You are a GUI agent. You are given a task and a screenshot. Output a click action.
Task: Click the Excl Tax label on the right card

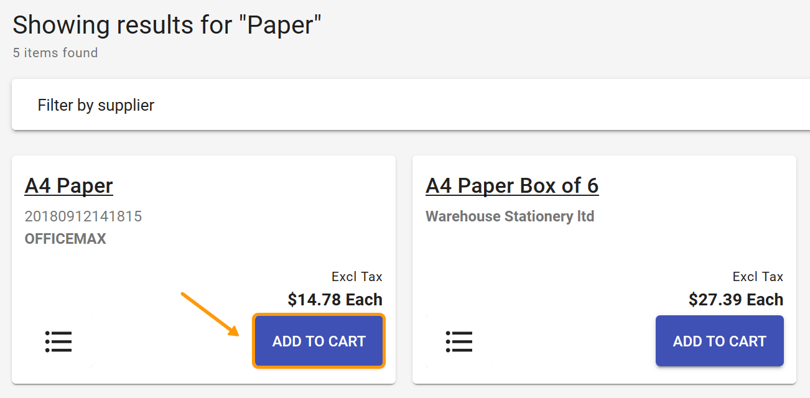click(757, 276)
